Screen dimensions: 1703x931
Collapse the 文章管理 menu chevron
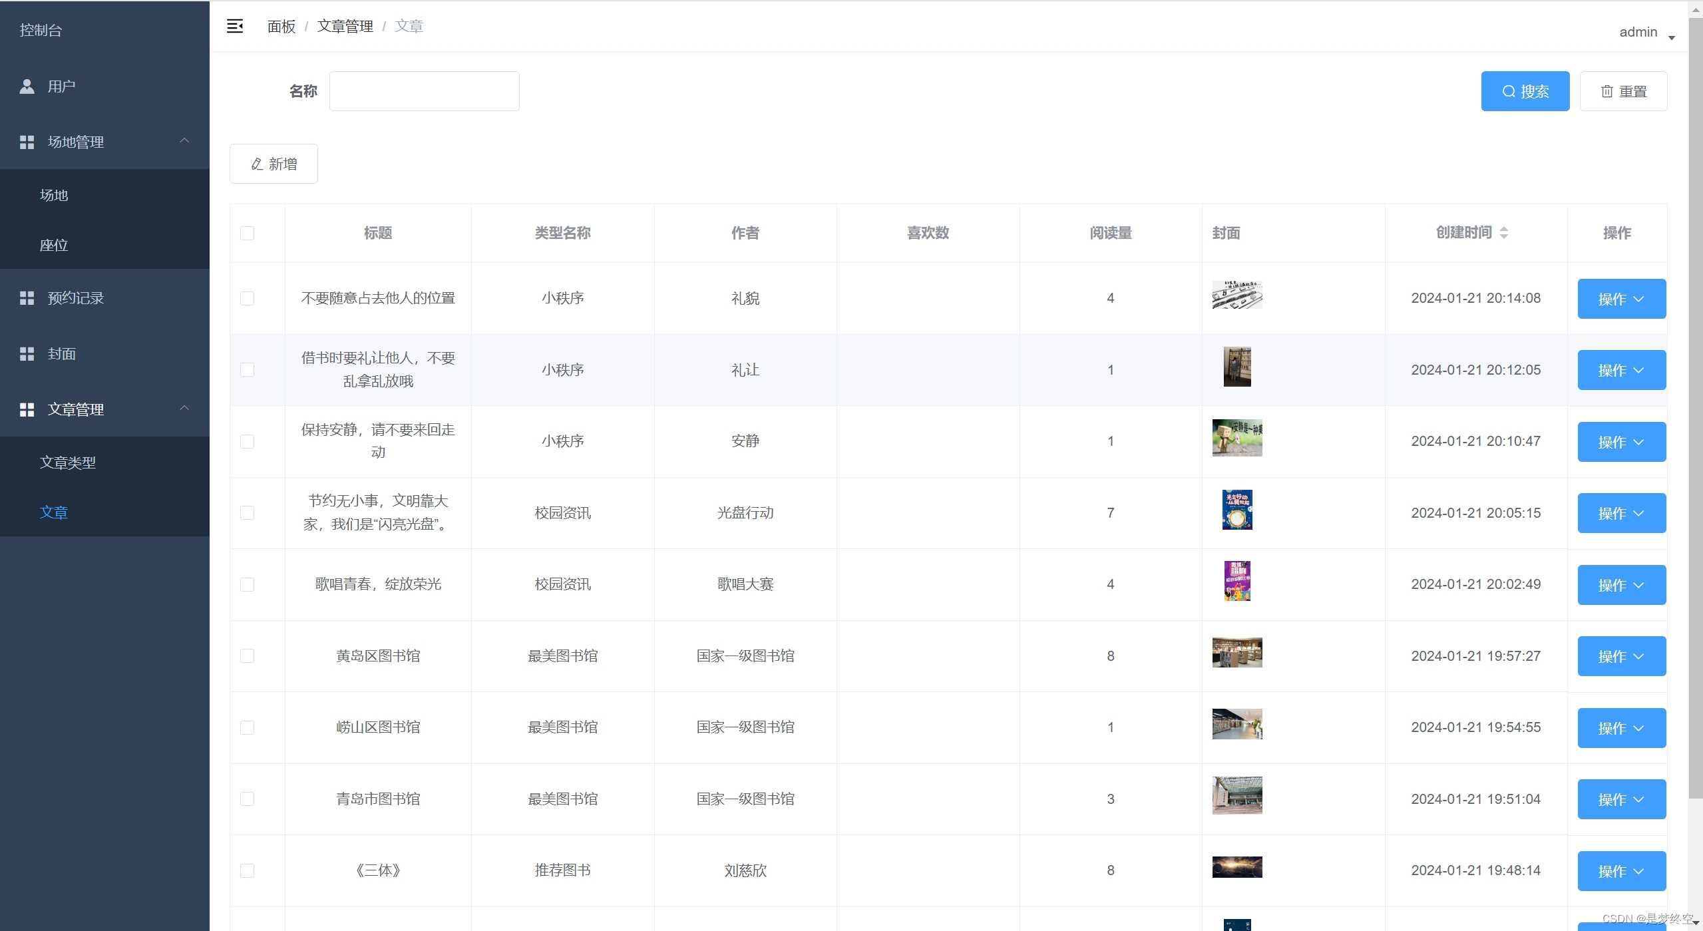point(184,408)
